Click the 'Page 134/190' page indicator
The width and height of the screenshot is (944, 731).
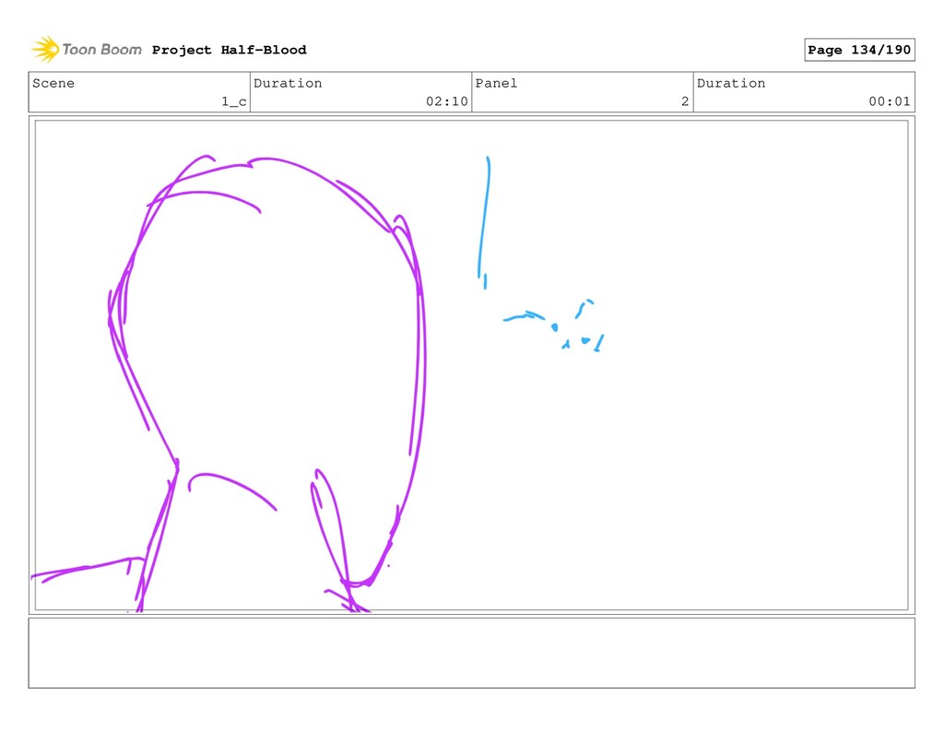click(859, 50)
